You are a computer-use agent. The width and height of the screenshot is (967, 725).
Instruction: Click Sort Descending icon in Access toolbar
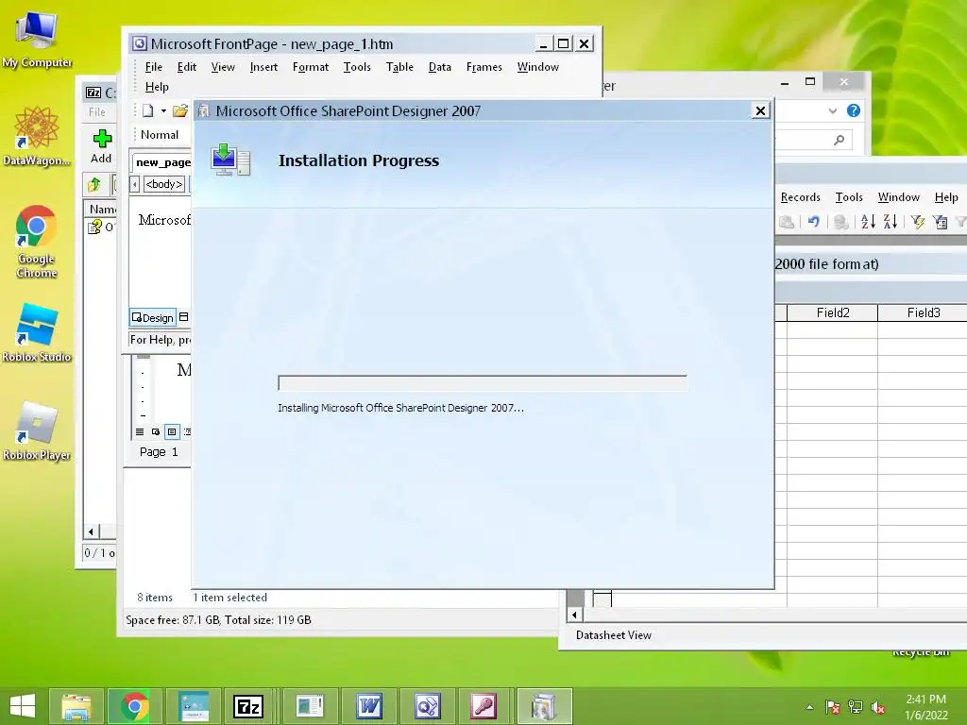click(x=890, y=221)
